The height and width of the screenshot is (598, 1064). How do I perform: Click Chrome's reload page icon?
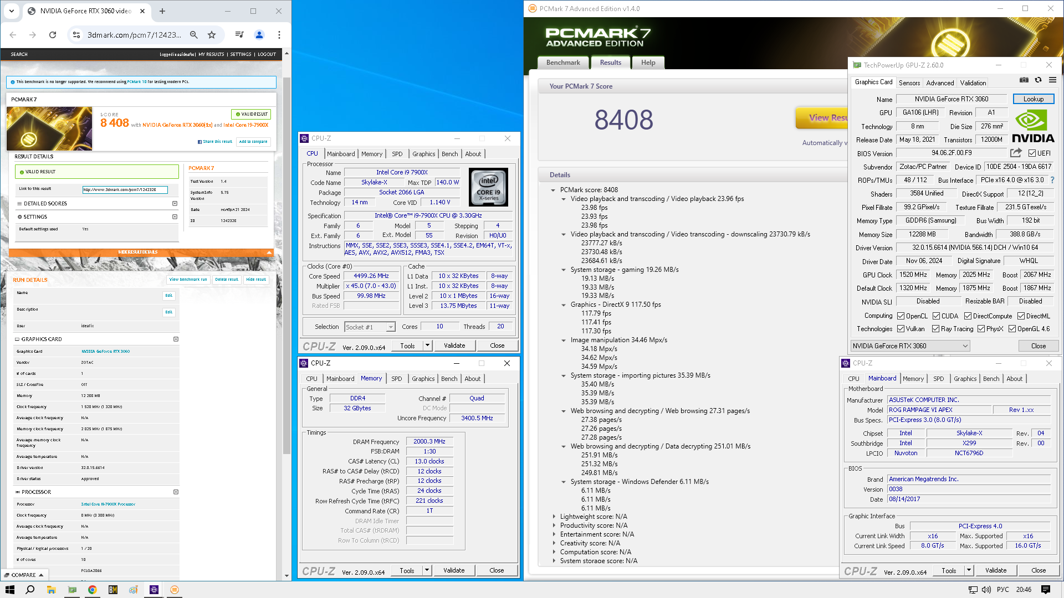(x=53, y=35)
